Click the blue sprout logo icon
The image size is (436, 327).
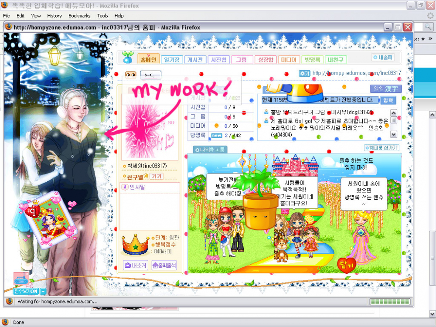click(127, 58)
